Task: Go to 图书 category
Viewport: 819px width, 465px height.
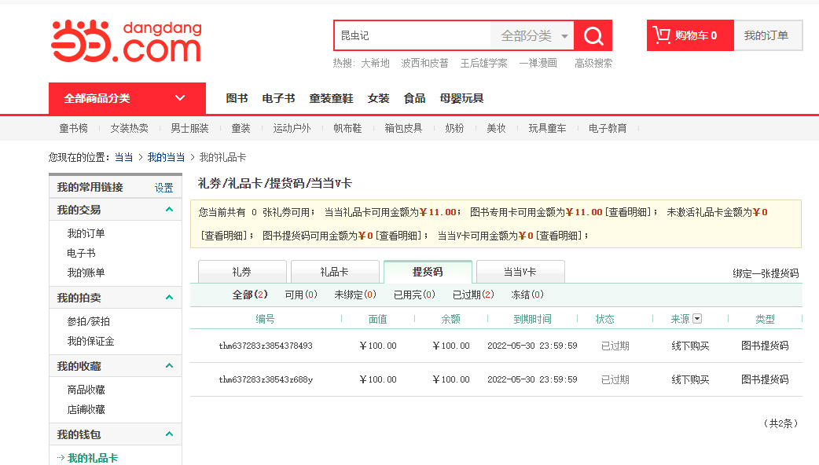Action: (x=237, y=98)
